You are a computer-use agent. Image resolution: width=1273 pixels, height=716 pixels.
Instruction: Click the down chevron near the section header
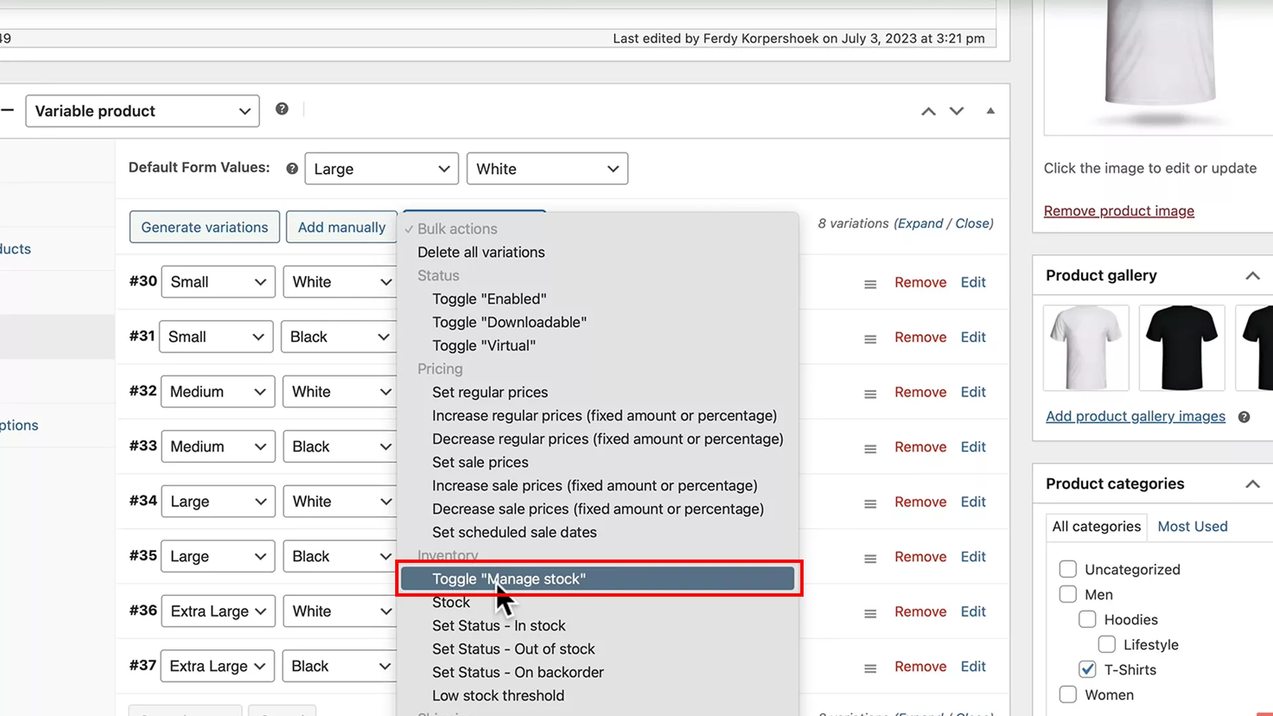click(x=956, y=111)
